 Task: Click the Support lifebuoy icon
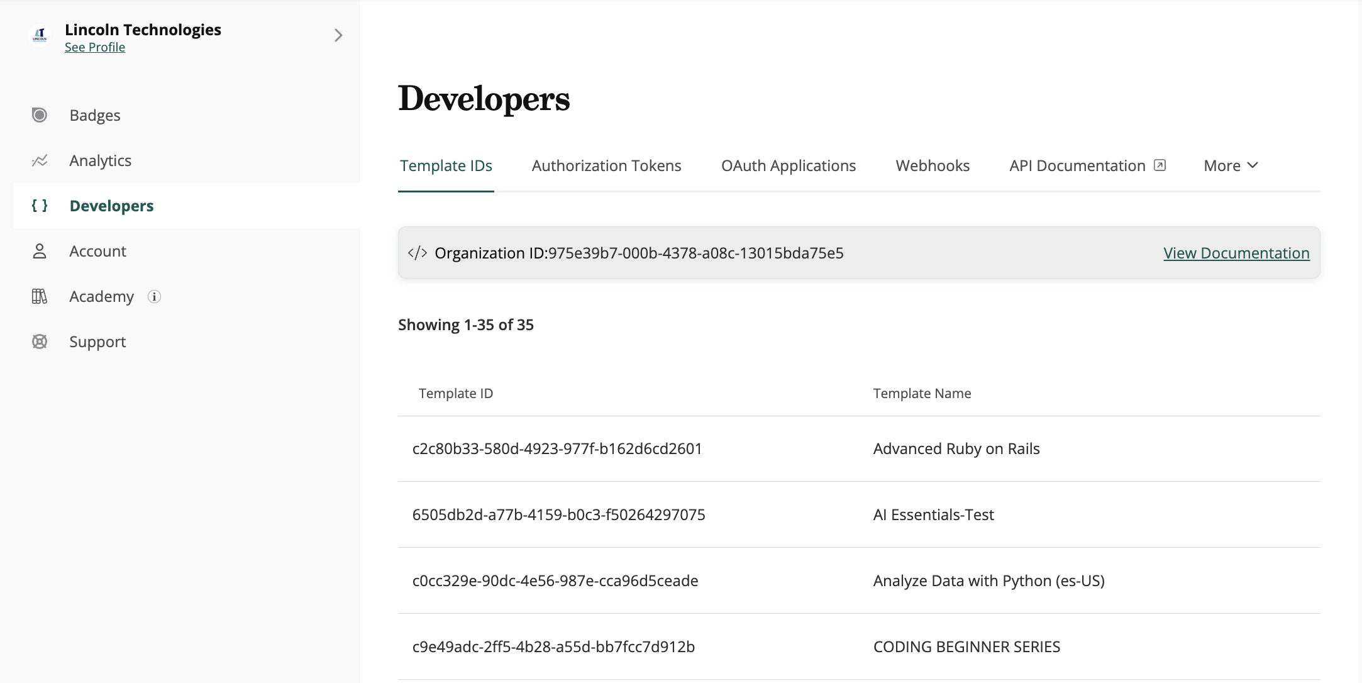[x=40, y=341]
